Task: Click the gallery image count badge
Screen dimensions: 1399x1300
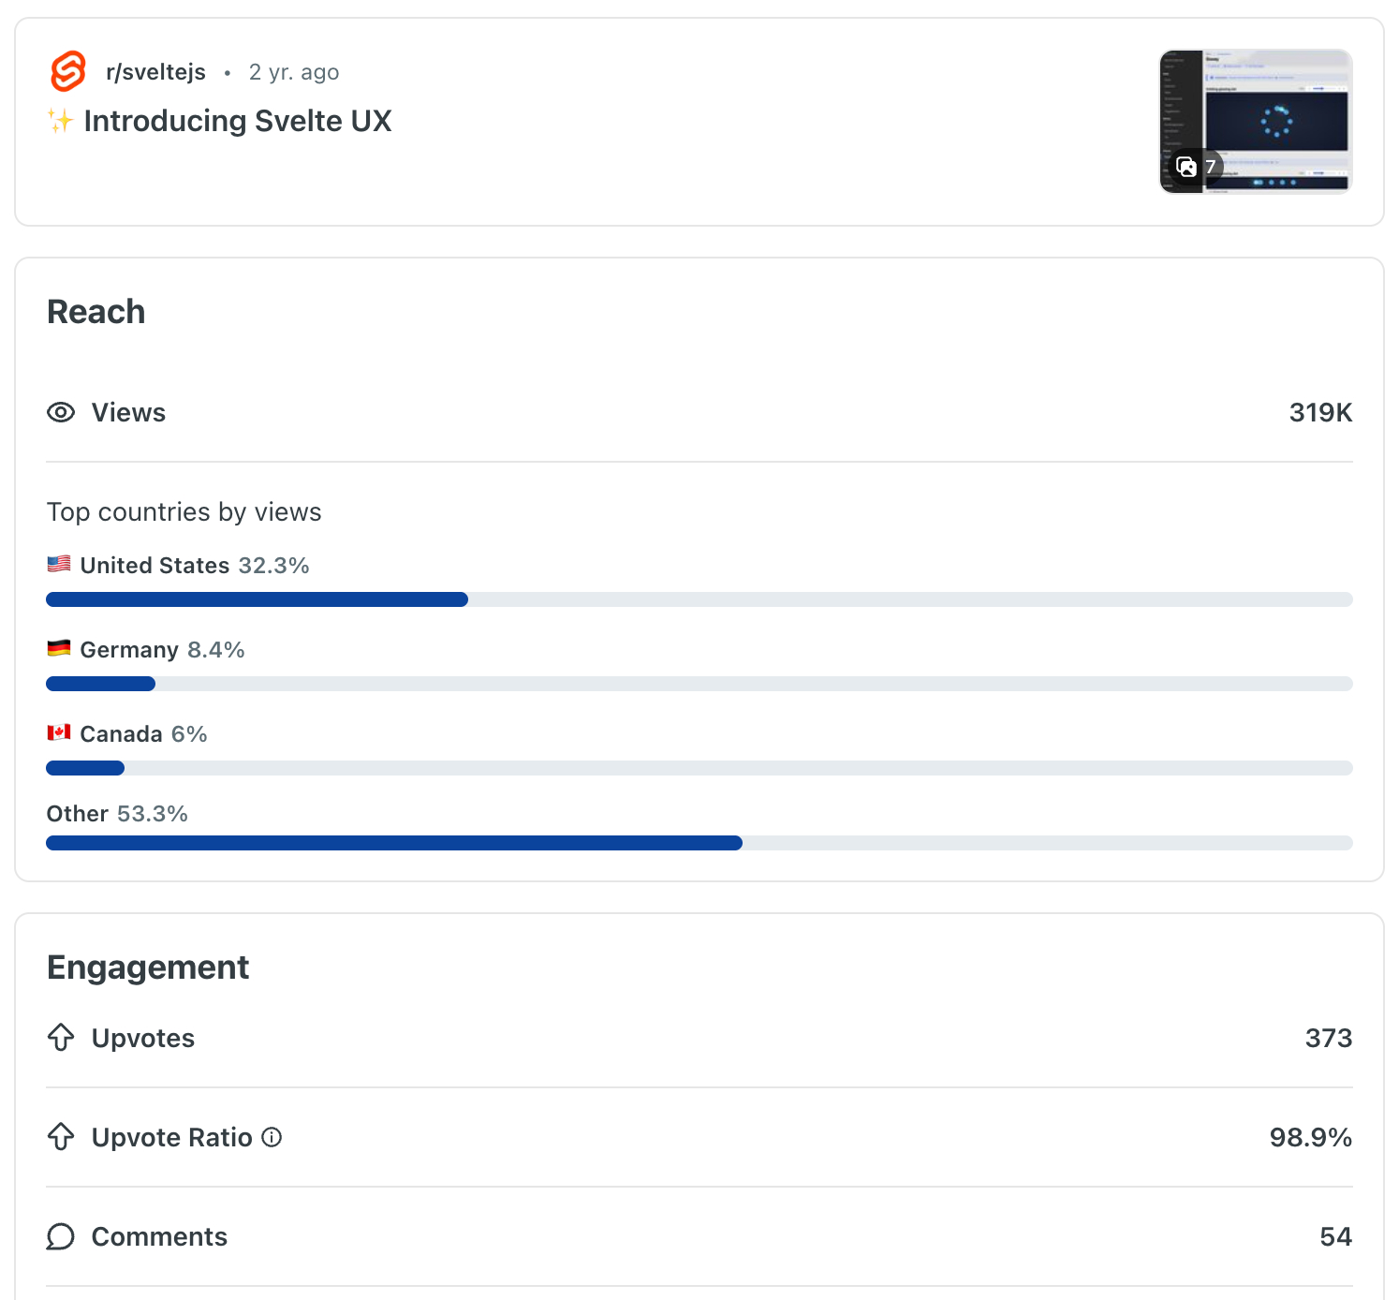Action: pyautogui.click(x=1198, y=167)
